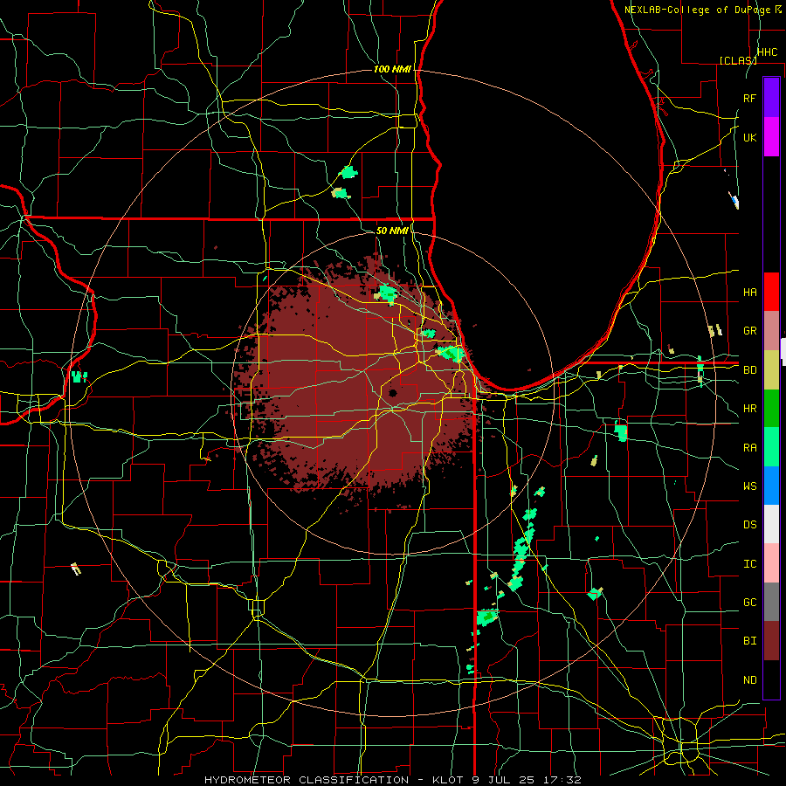Screen dimensions: 786x786
Task: Click the UK legend label
Action: tap(749, 137)
